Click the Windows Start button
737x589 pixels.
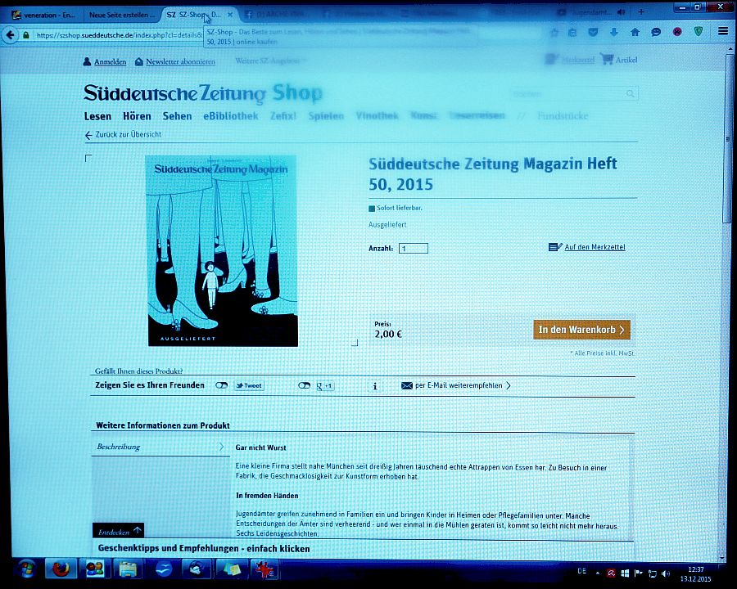[x=27, y=569]
